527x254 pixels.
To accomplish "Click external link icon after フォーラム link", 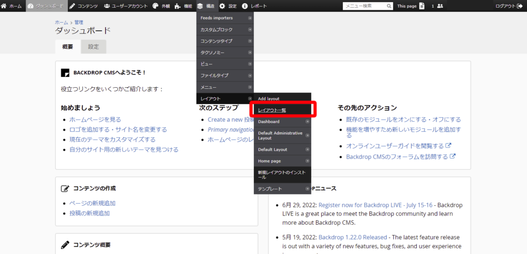I will [453, 156].
